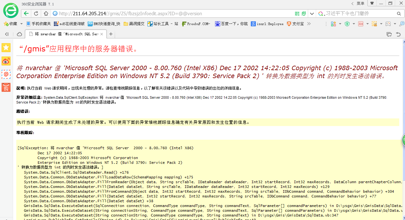Open the inurl:Employee bookmark

(x=267, y=24)
